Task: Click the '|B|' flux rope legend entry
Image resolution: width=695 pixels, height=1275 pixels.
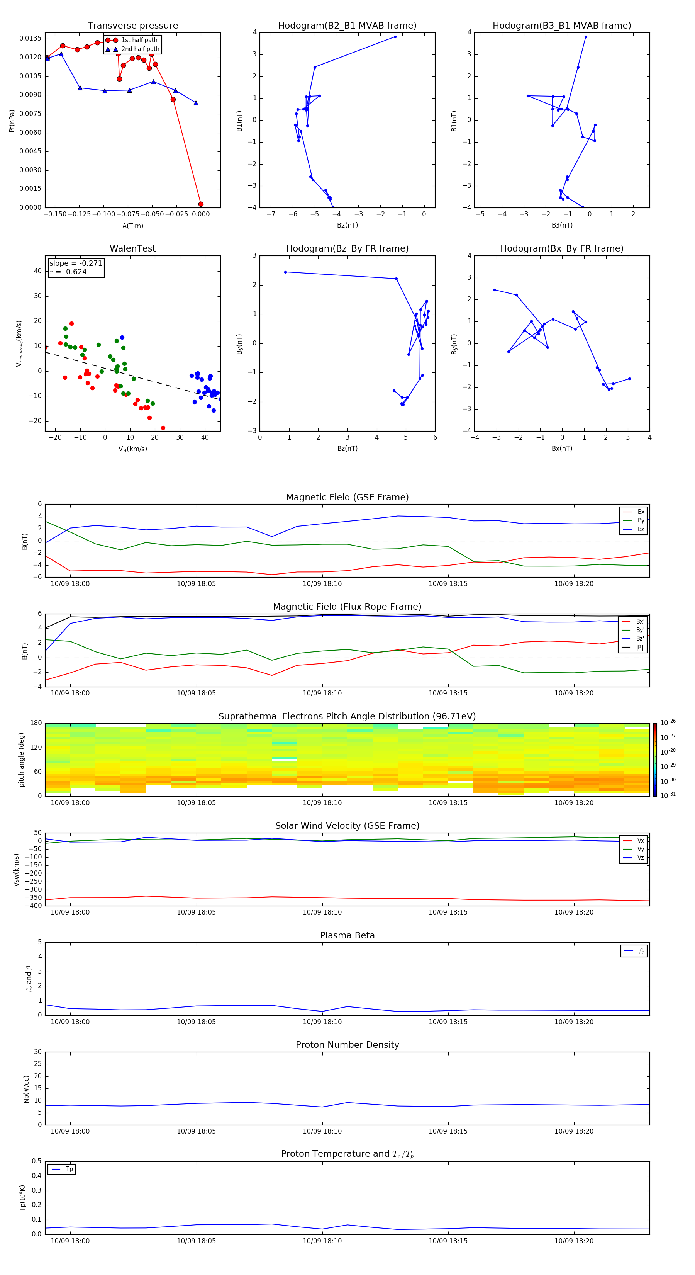Action: (633, 648)
